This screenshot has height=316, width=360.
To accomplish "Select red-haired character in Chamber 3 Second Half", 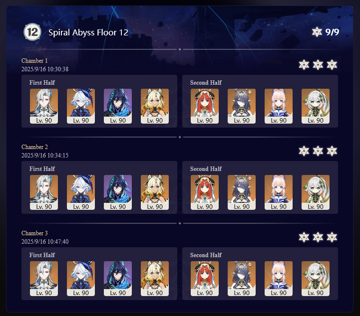I will 205,279.
